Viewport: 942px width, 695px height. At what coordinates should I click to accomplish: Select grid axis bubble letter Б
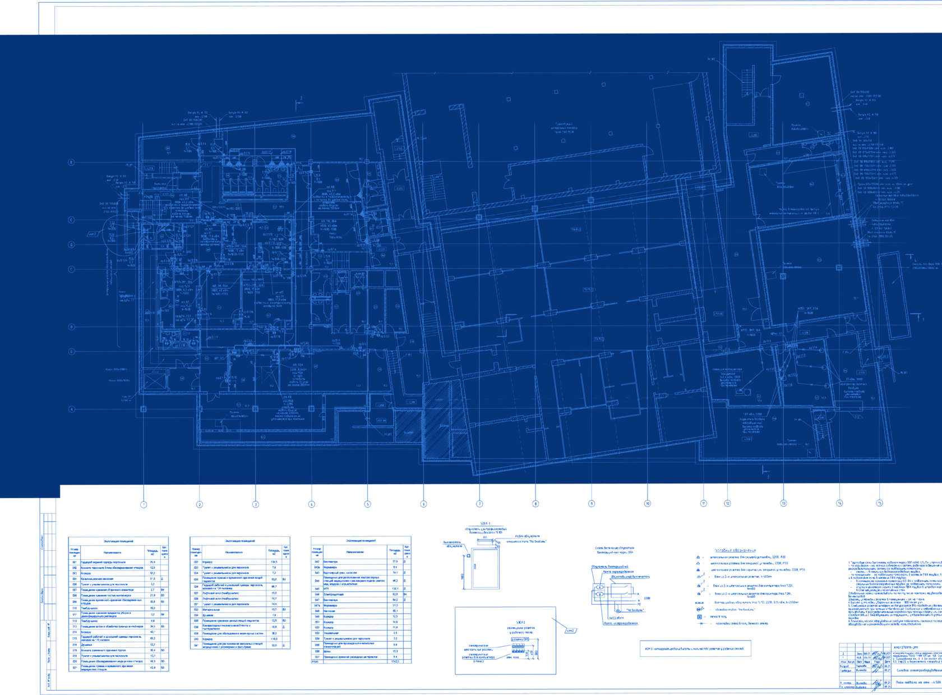(71, 352)
